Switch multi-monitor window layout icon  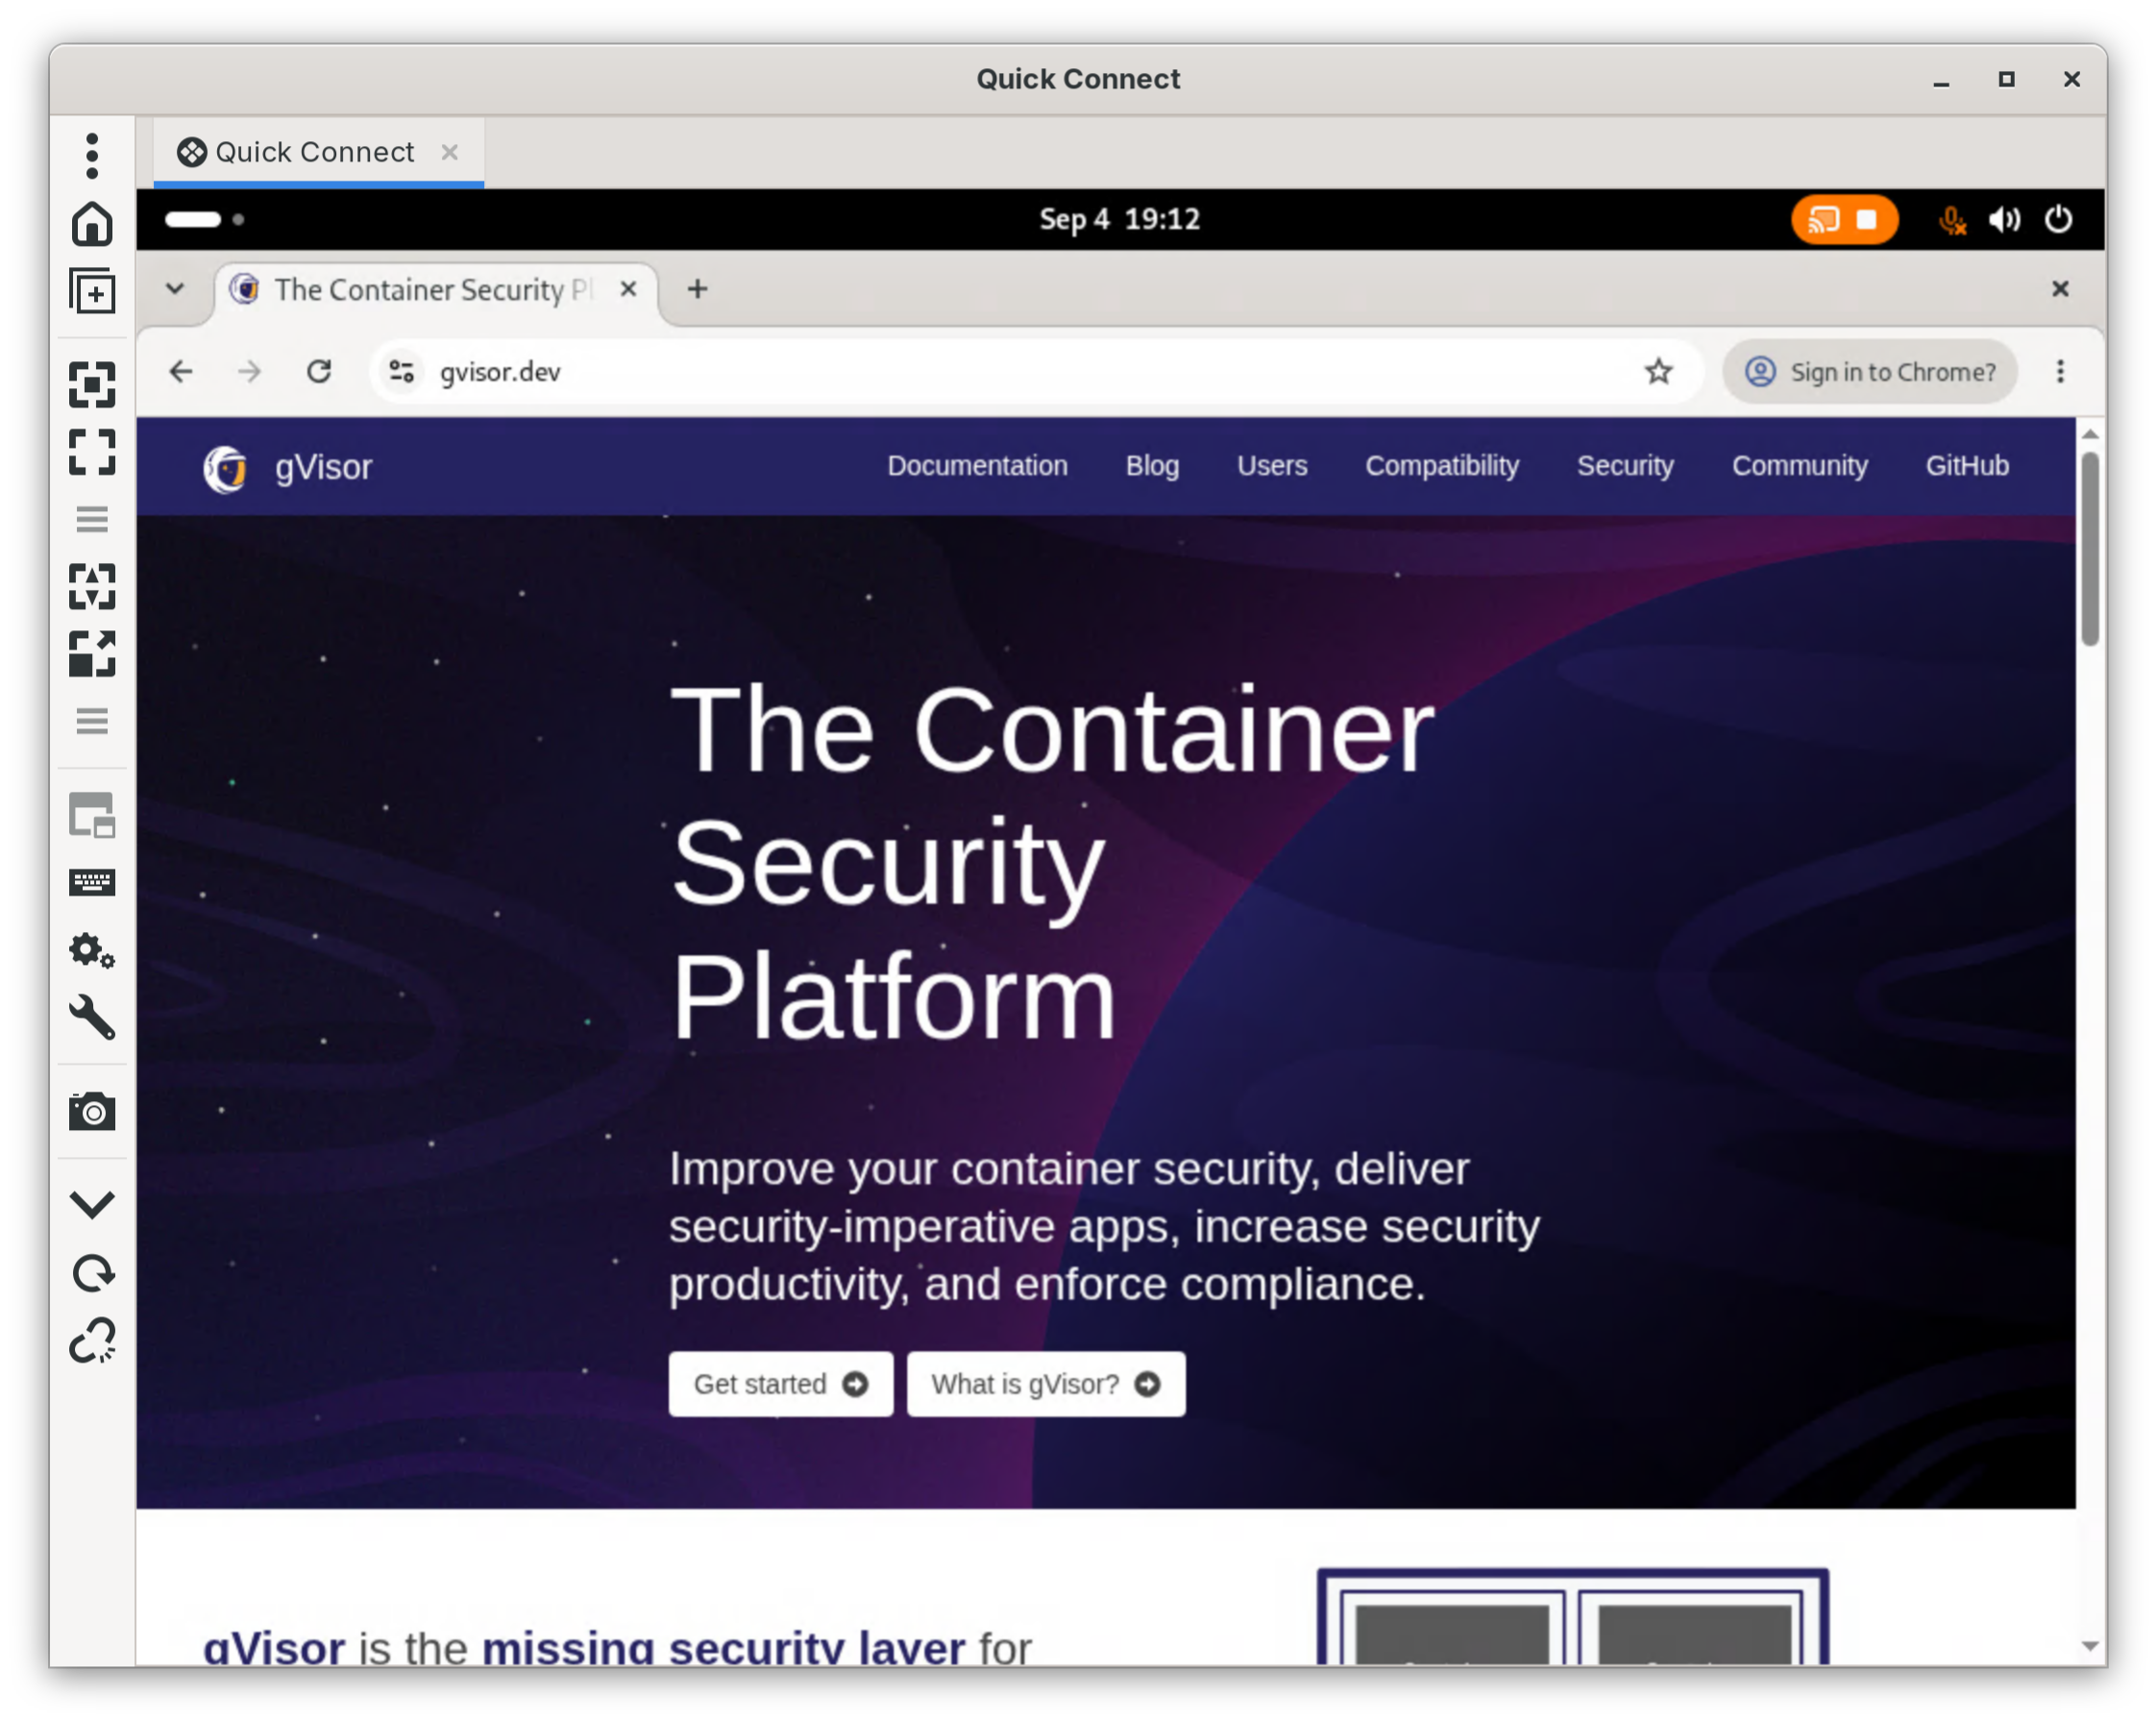[92, 815]
